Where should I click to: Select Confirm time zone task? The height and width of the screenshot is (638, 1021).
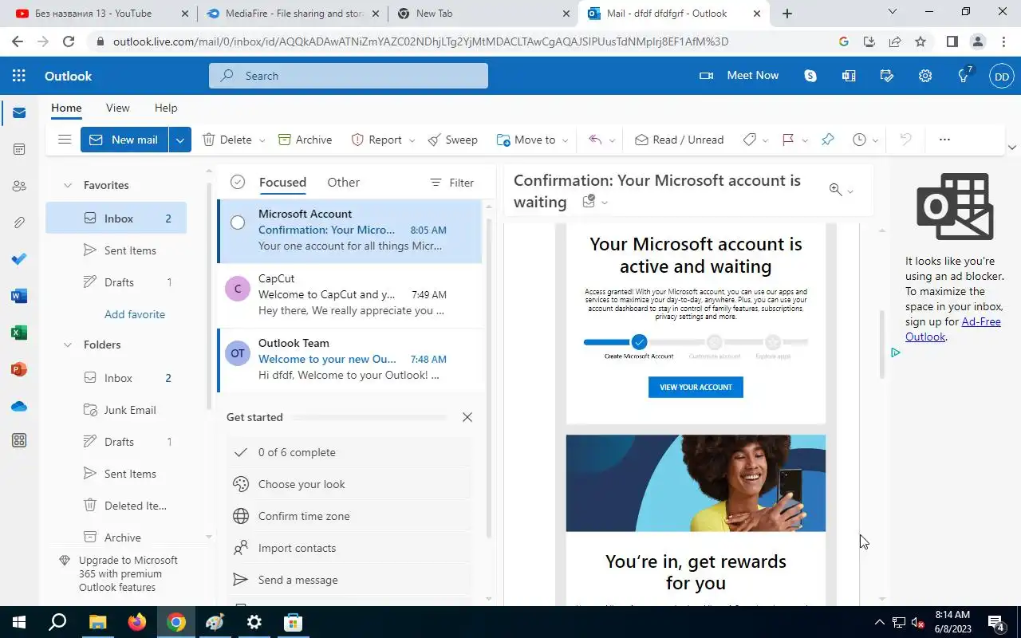(349, 516)
